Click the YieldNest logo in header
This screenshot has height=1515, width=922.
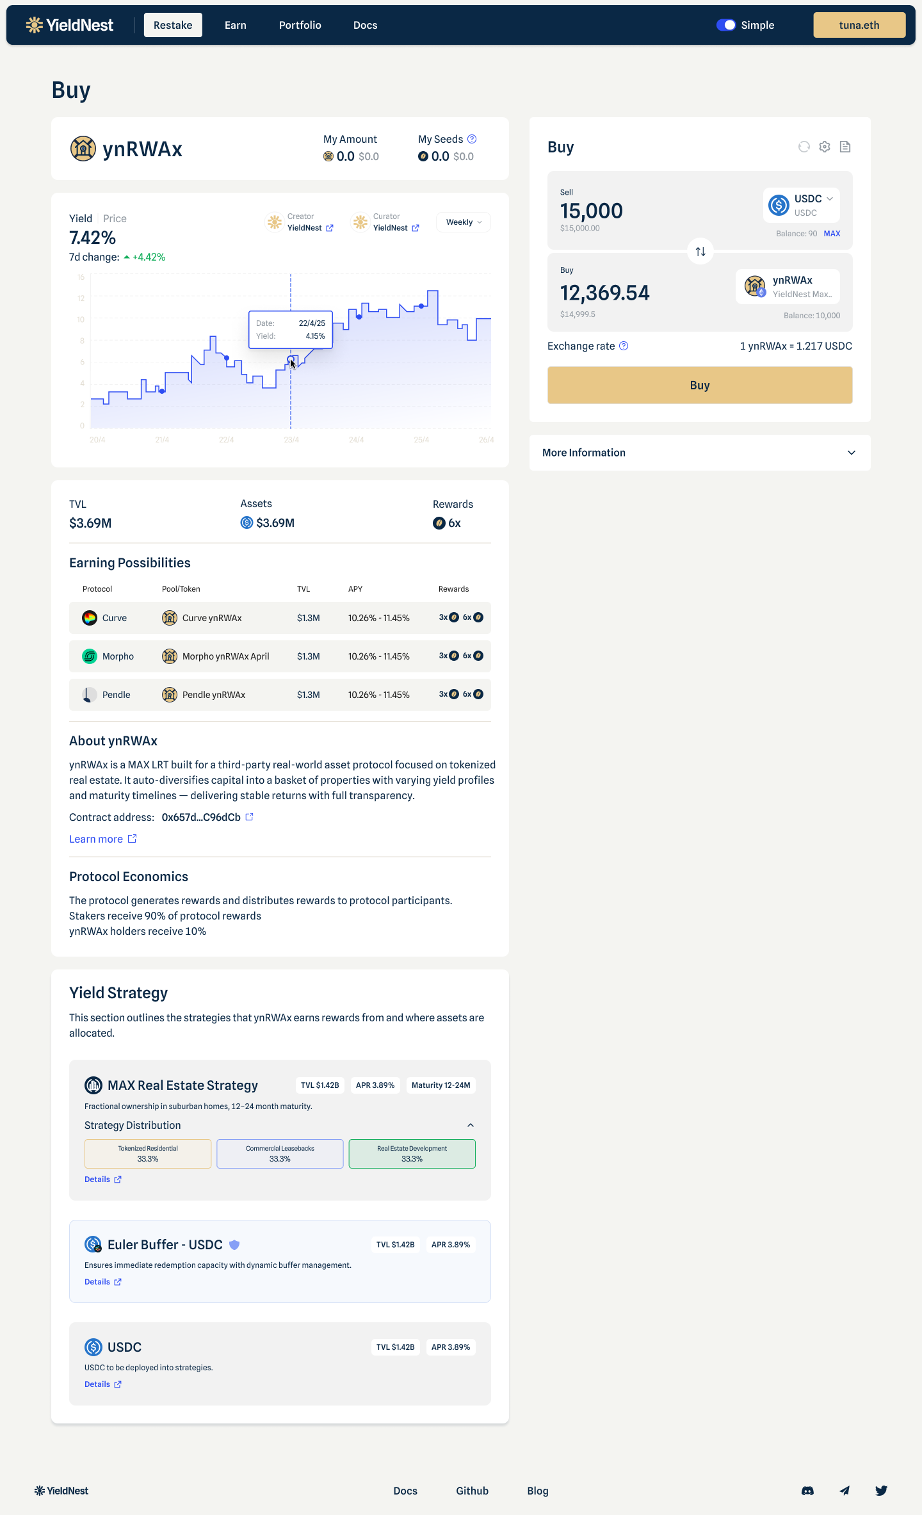point(69,25)
